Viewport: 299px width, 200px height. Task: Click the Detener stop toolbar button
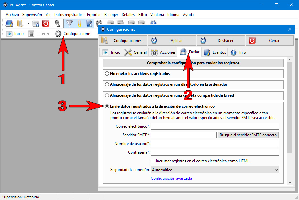[39, 34]
